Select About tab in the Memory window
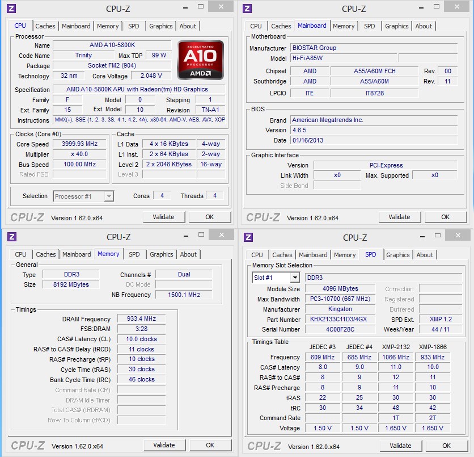This screenshot has height=457, width=474. 188,254
